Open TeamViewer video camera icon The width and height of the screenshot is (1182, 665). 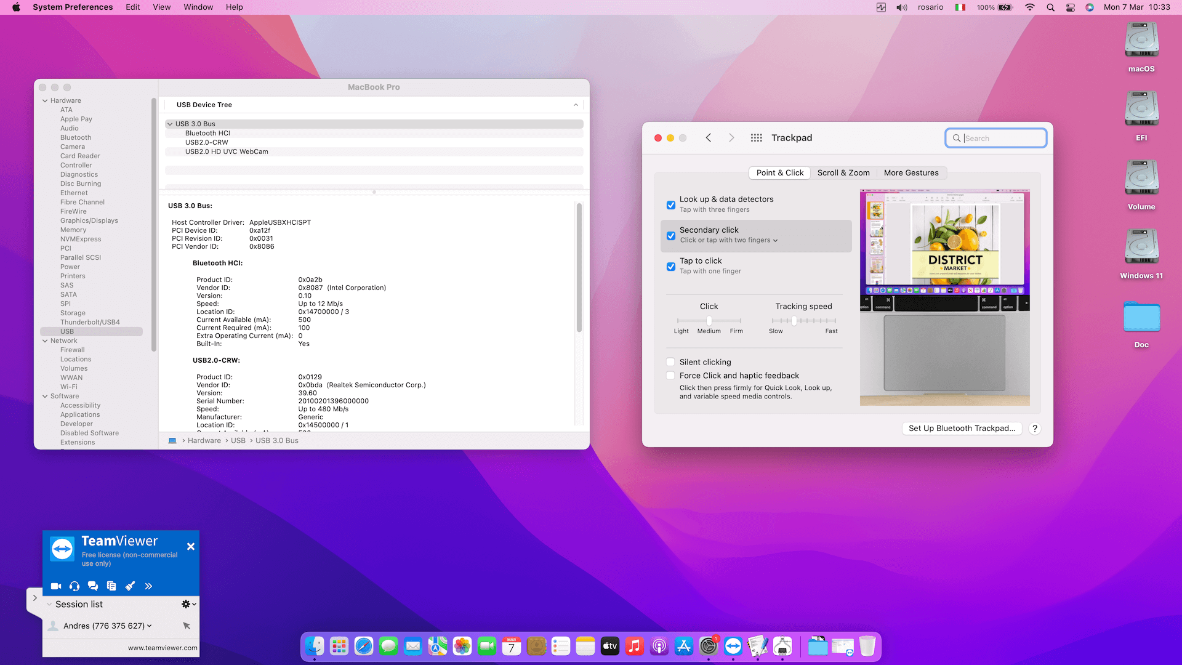point(56,586)
